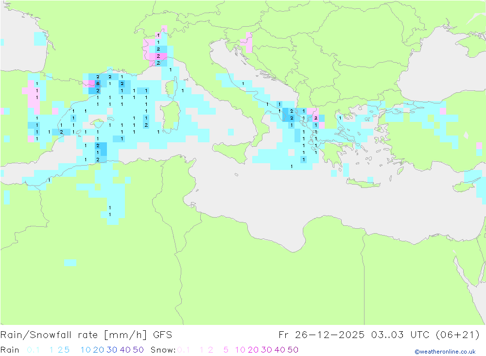The image size is (486, 356).
Task: Click the map cell showing value 6
Action: 98,84
